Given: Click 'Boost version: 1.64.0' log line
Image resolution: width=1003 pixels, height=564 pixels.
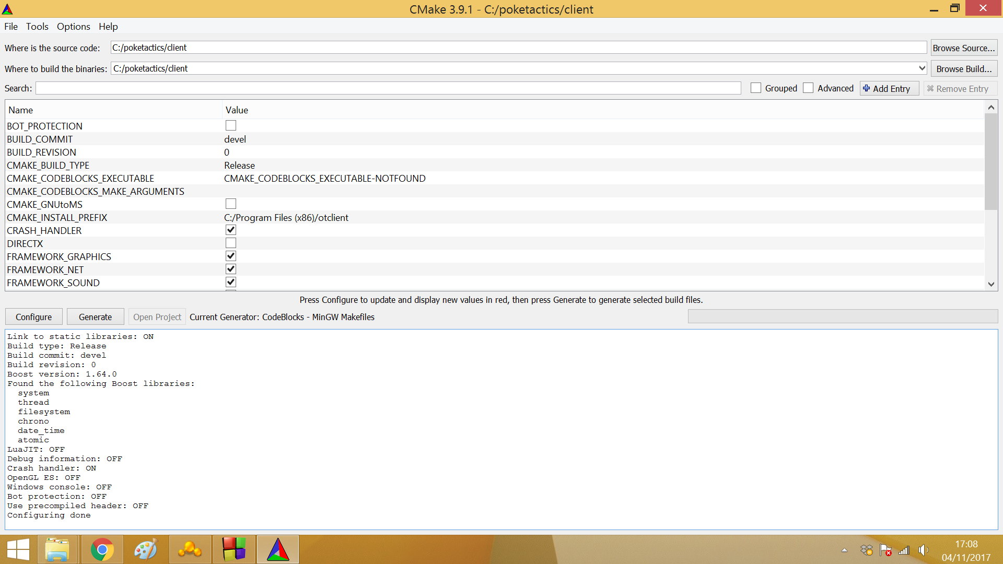Looking at the screenshot, I should coord(62,374).
